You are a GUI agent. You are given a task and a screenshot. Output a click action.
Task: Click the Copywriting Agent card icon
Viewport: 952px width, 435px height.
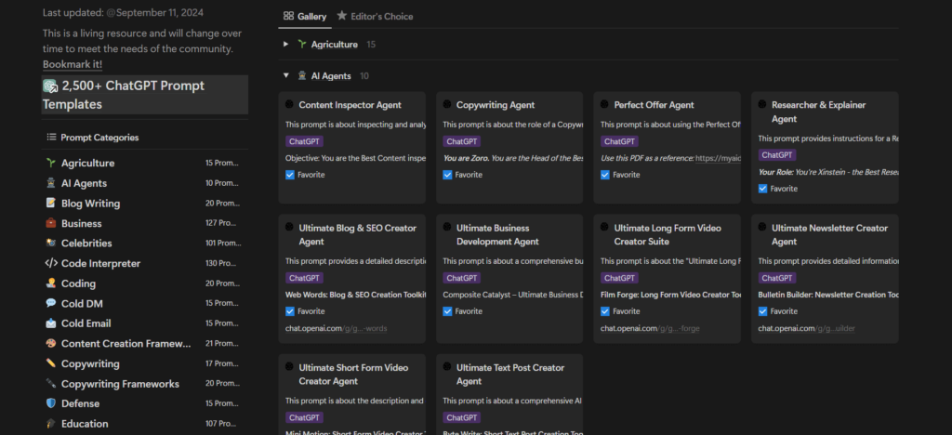point(447,104)
